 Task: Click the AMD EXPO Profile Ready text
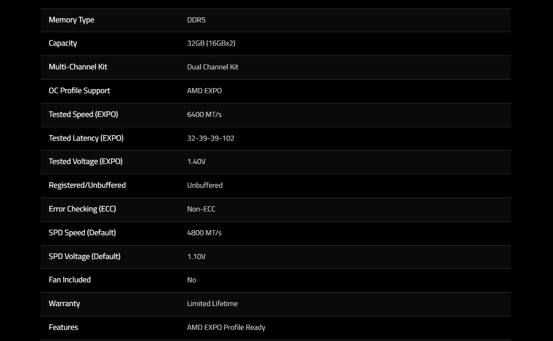pyautogui.click(x=226, y=327)
